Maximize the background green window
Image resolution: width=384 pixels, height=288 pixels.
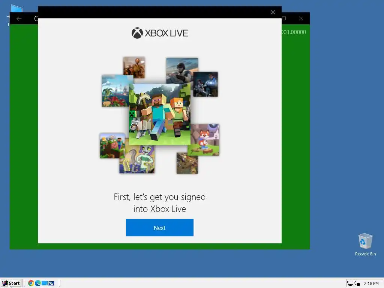point(284,18)
